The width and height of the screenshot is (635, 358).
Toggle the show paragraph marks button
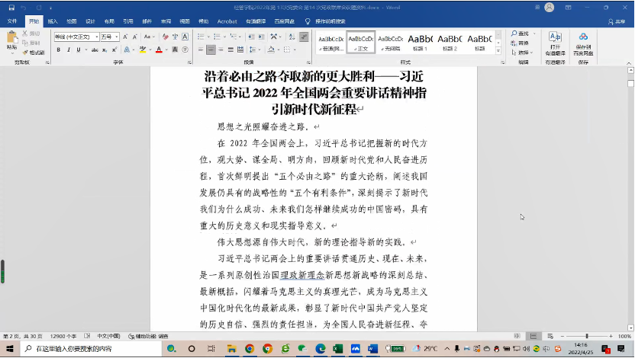coord(304,37)
